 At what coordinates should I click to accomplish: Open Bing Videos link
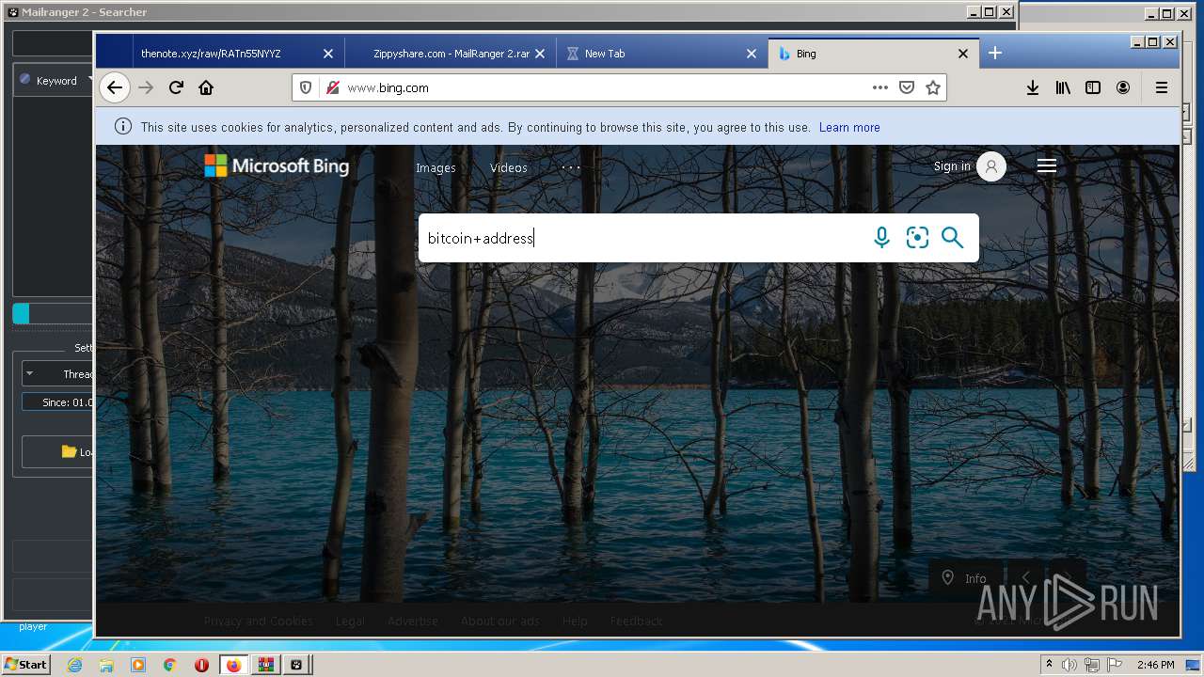click(509, 167)
